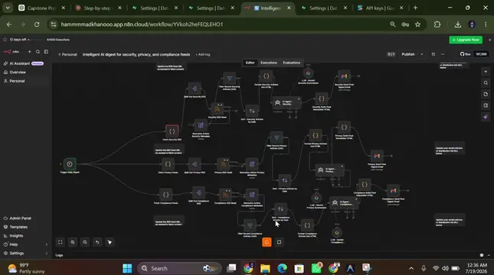Open the Privacy RSS Read node
The image size is (494, 275).
[x=223, y=163]
